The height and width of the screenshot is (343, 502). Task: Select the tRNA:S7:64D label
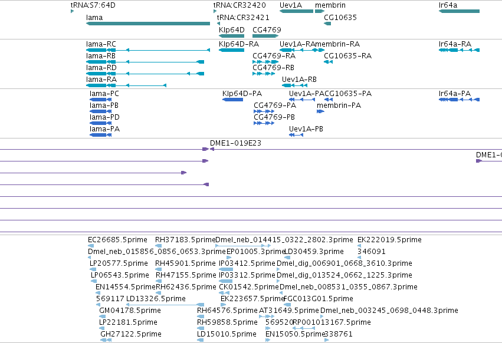pos(93,5)
